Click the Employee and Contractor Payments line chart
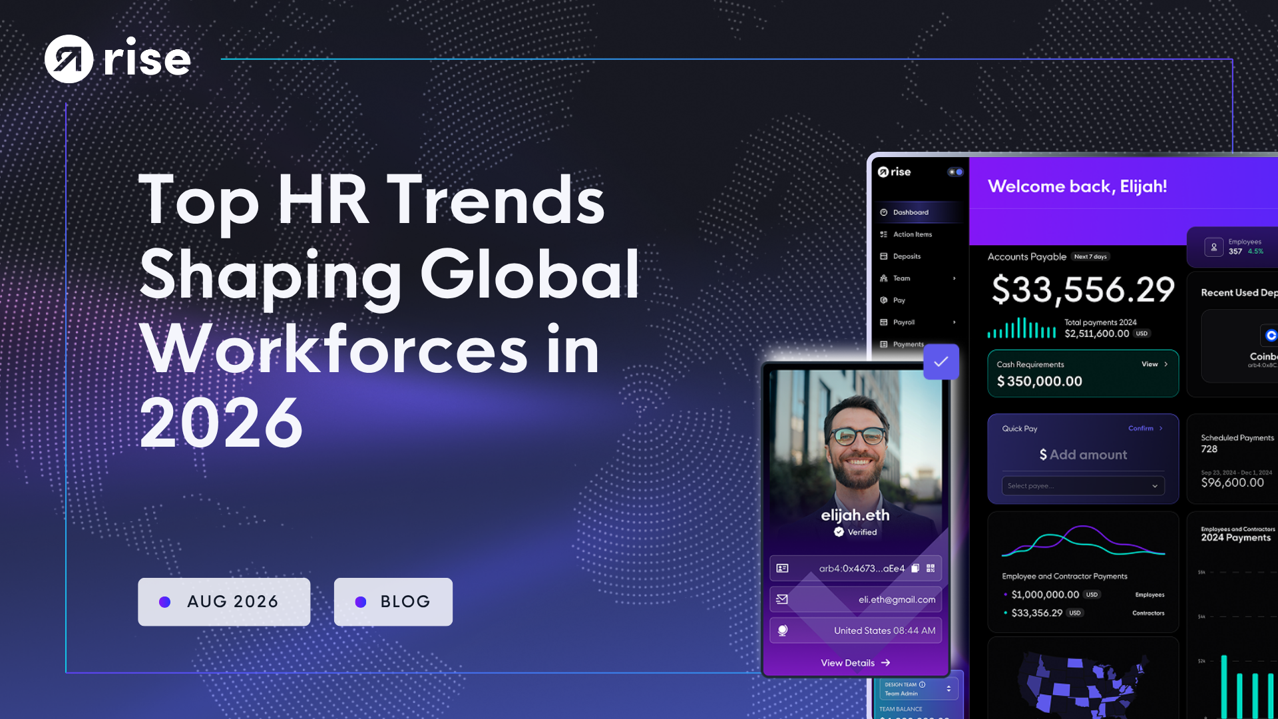Viewport: 1278px width, 719px height. pyautogui.click(x=1083, y=541)
